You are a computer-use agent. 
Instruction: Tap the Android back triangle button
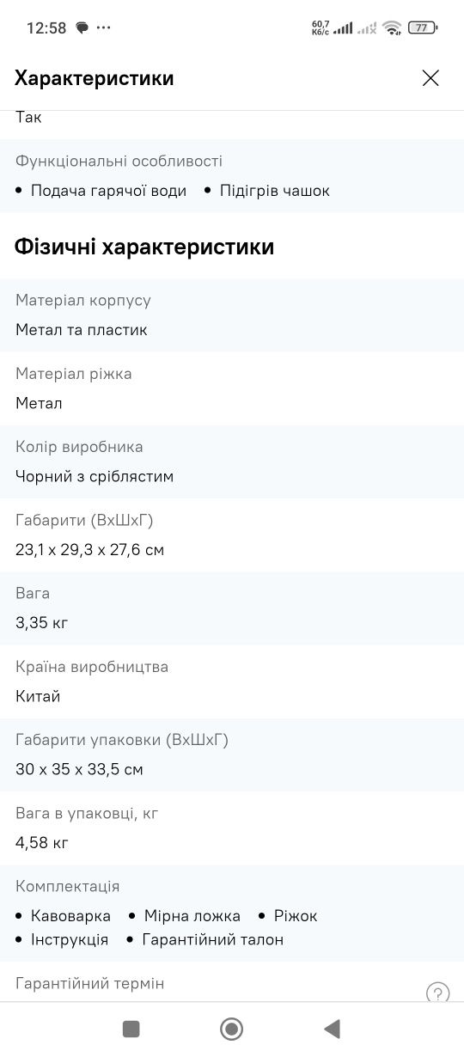coord(332,1029)
